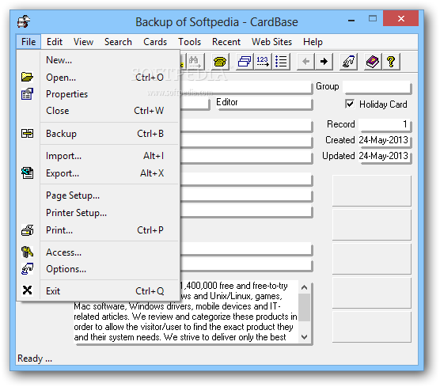This screenshot has width=440, height=387.
Task: Open the Tools menu
Action: click(190, 42)
